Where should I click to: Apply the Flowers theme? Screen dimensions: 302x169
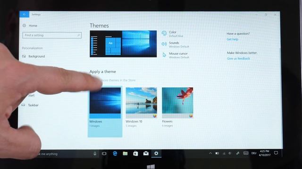(x=177, y=108)
